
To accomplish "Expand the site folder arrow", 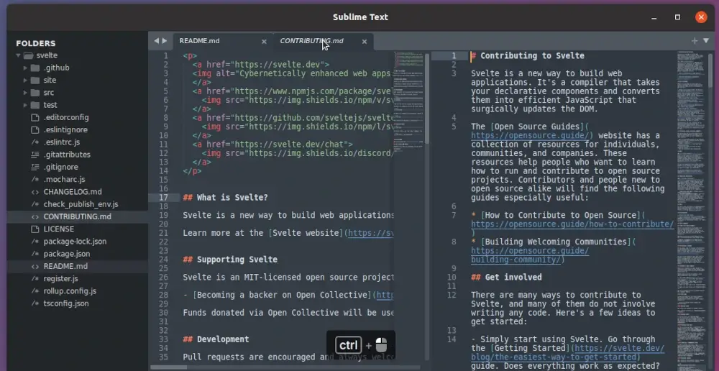I will (25, 81).
